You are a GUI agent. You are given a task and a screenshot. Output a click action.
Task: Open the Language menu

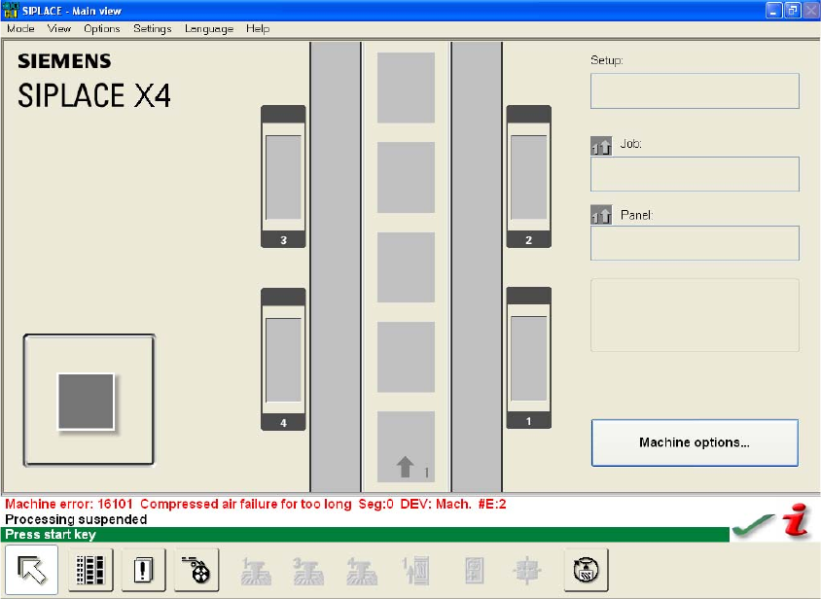209,29
